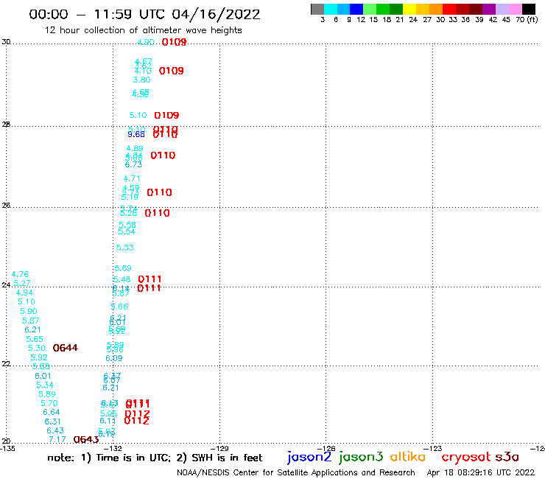The width and height of the screenshot is (545, 479).
Task: Select the bright red legend swatch
Action: pos(449,9)
